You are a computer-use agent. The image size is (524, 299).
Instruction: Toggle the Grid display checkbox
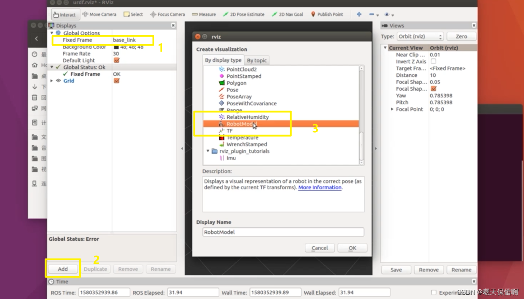click(117, 81)
